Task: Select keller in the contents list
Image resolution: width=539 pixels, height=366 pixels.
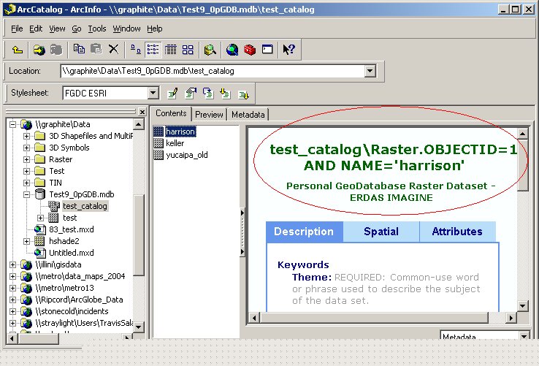Action: (x=175, y=143)
